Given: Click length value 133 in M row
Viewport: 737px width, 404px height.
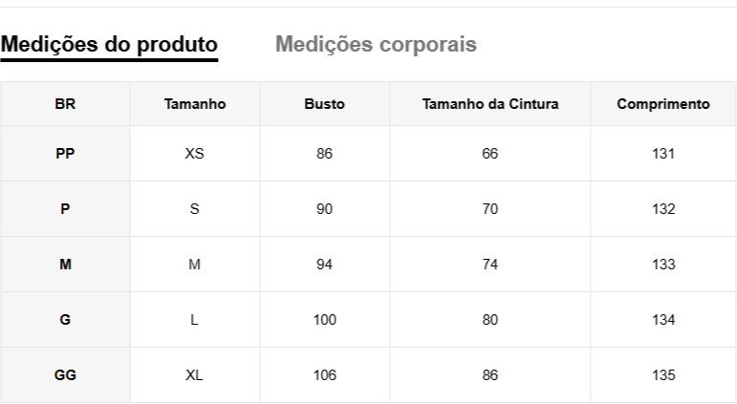Looking at the screenshot, I should pyautogui.click(x=662, y=265).
